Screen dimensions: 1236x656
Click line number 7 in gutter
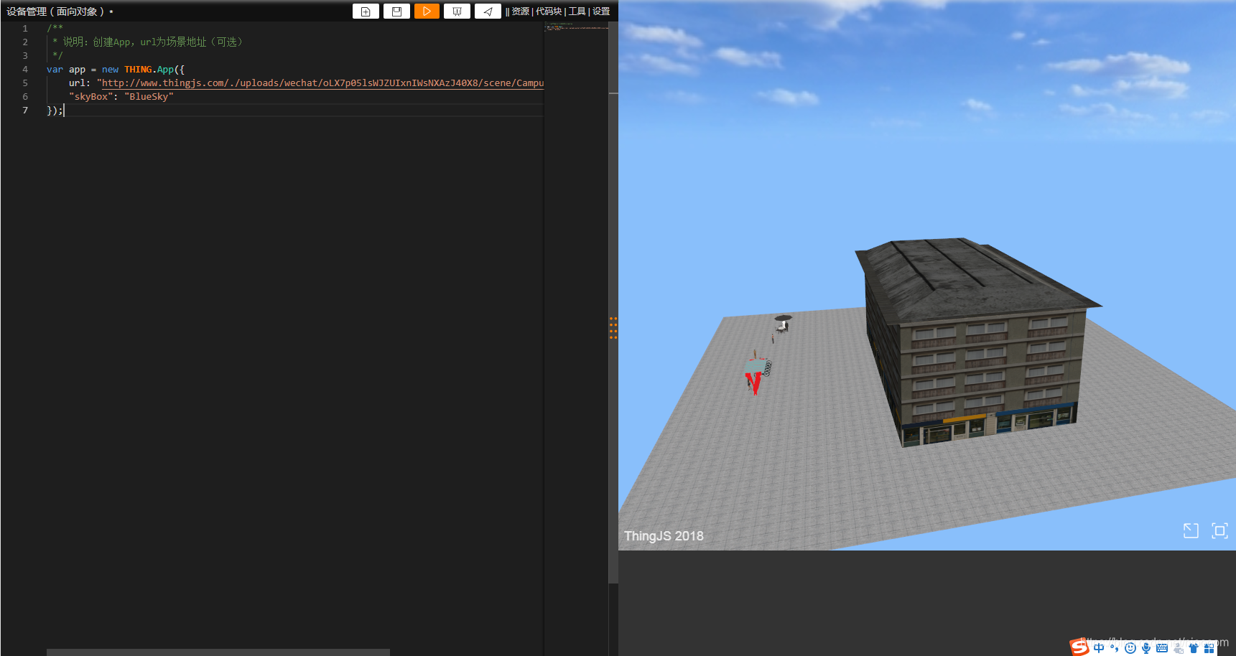pyautogui.click(x=25, y=111)
